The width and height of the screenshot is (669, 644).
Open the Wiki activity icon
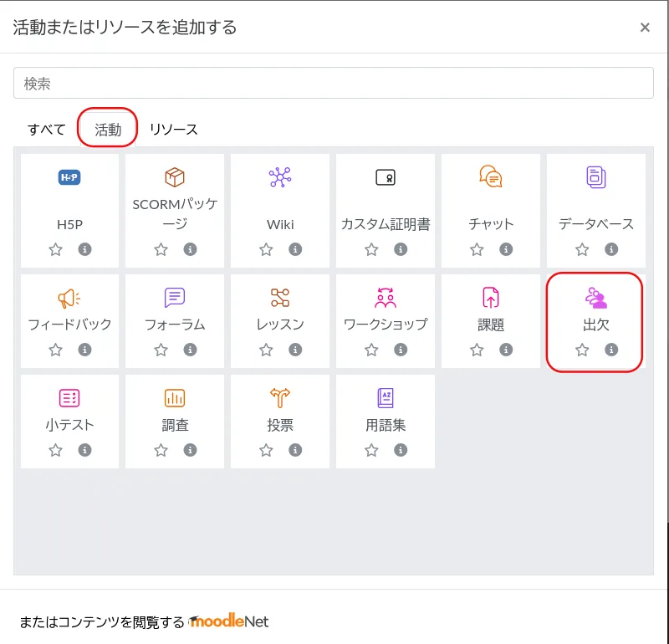(x=280, y=177)
